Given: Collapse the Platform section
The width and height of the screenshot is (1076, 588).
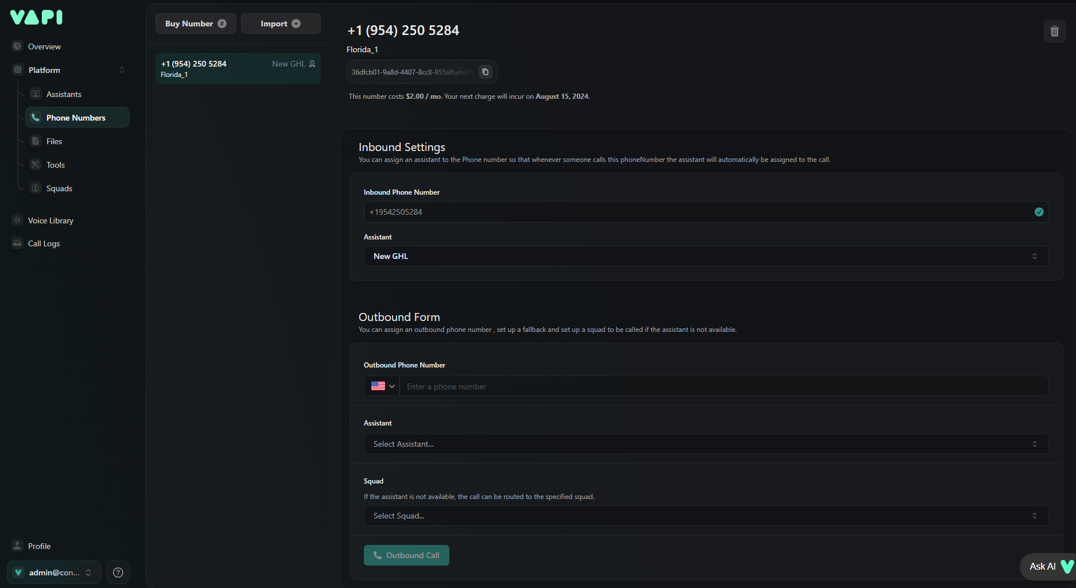Looking at the screenshot, I should click(122, 70).
